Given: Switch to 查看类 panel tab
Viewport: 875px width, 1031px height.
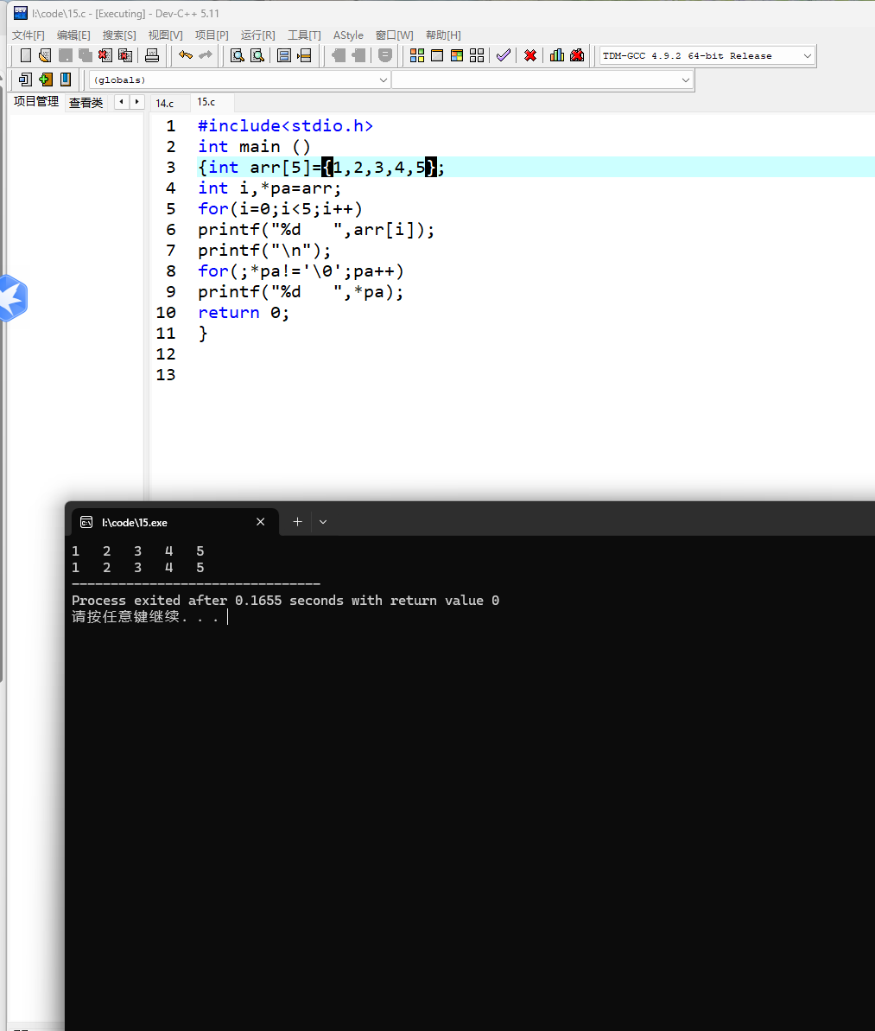Looking at the screenshot, I should click(86, 103).
